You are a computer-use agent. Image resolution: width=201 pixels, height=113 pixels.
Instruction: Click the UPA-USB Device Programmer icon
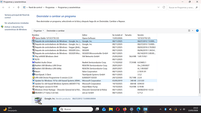[33, 77]
